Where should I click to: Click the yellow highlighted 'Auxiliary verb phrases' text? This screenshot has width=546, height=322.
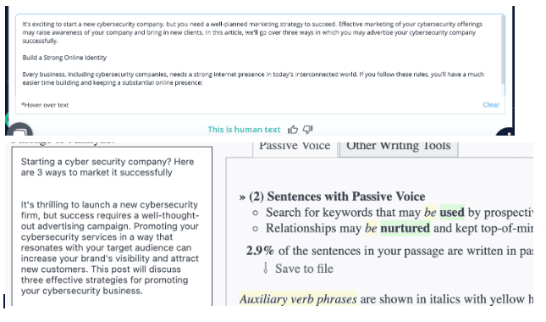click(x=298, y=299)
